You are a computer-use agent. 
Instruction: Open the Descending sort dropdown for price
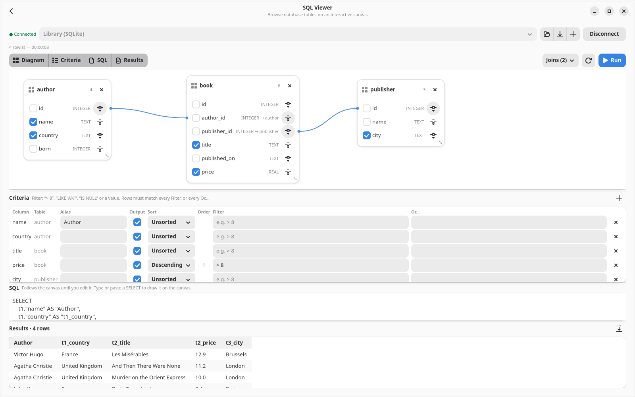[x=171, y=265]
